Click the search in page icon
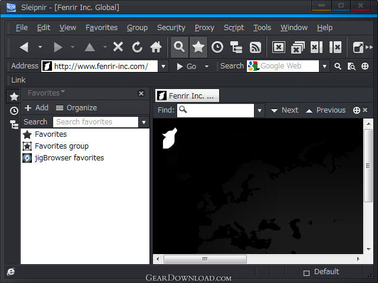The height and width of the screenshot is (283, 378). (x=351, y=66)
